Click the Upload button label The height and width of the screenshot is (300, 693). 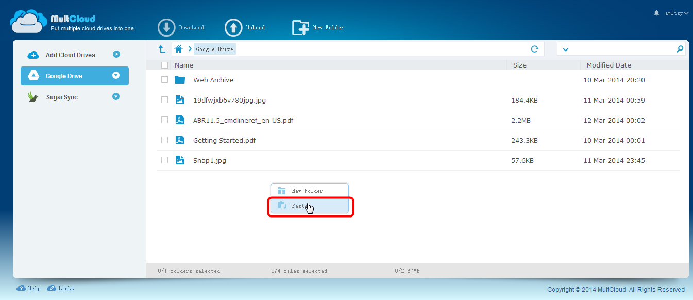coord(256,28)
